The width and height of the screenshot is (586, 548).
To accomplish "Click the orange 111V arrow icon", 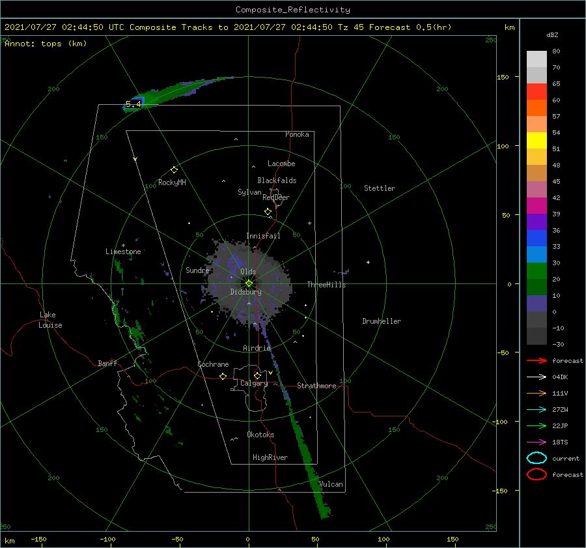I will pyautogui.click(x=537, y=393).
